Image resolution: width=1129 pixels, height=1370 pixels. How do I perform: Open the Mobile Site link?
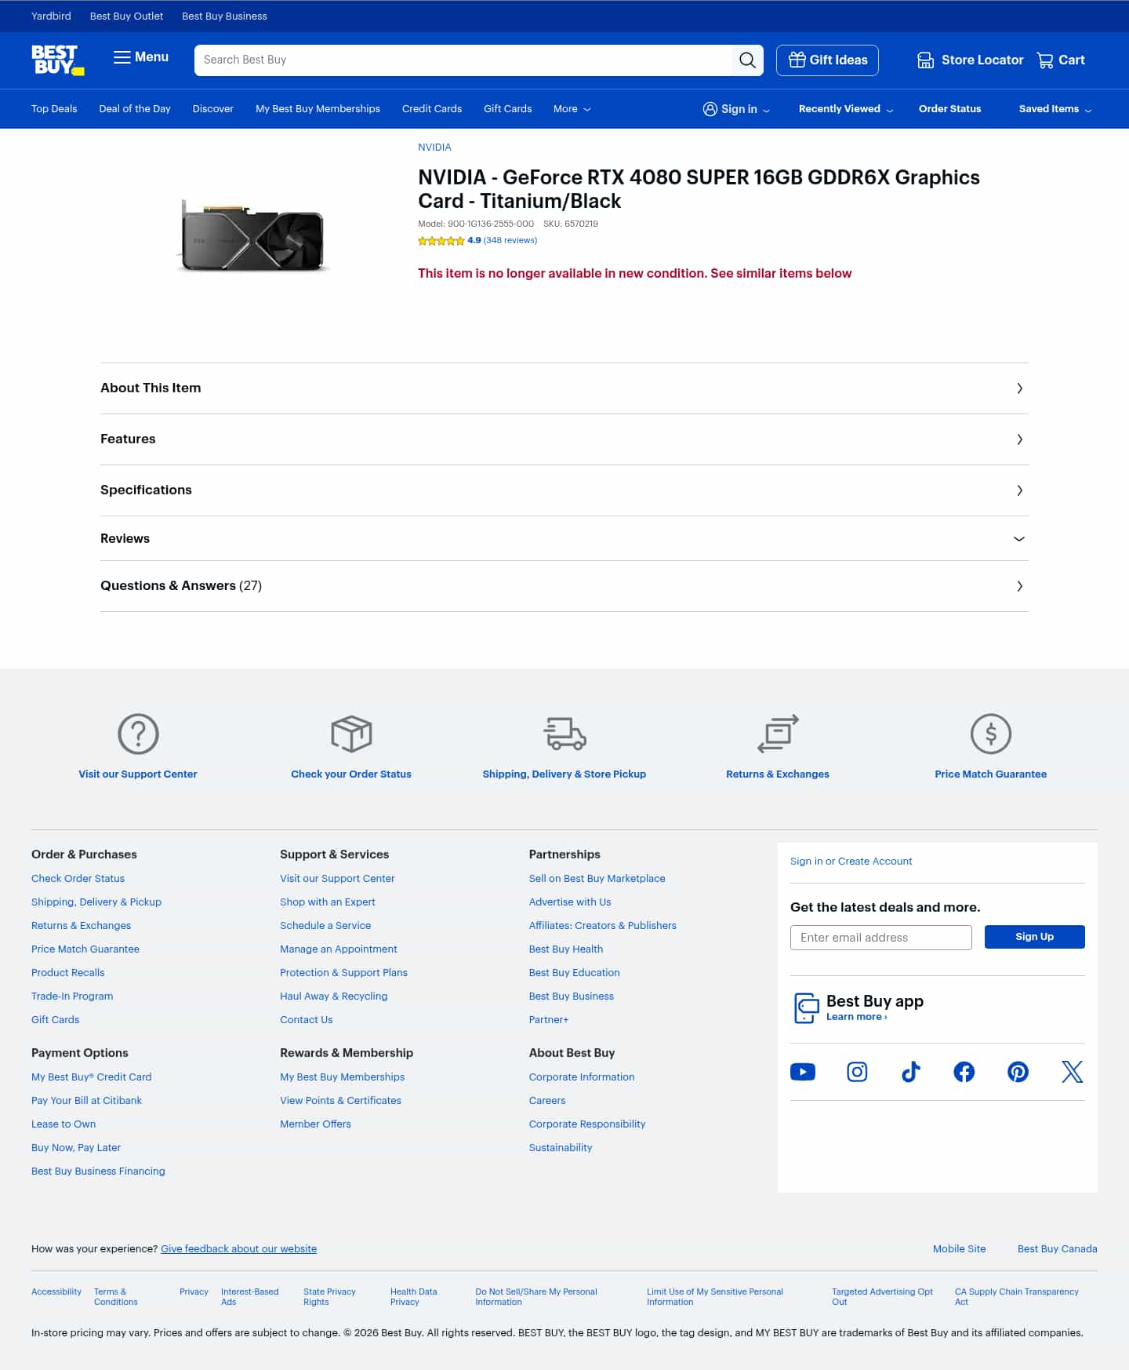tap(959, 1249)
